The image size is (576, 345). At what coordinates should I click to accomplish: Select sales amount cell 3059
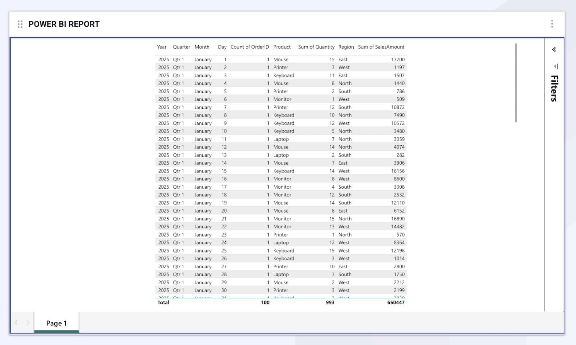click(399, 139)
